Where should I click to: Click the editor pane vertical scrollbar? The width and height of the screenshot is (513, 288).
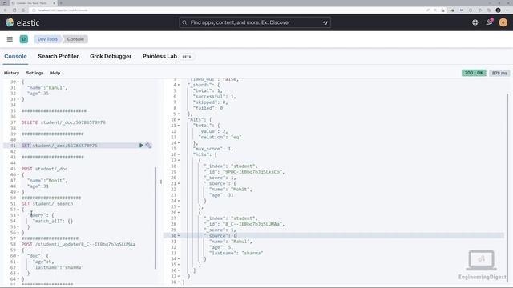(x=156, y=218)
